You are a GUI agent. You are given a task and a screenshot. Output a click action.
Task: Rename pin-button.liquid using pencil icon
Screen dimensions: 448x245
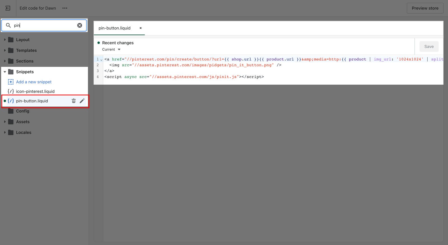click(82, 101)
